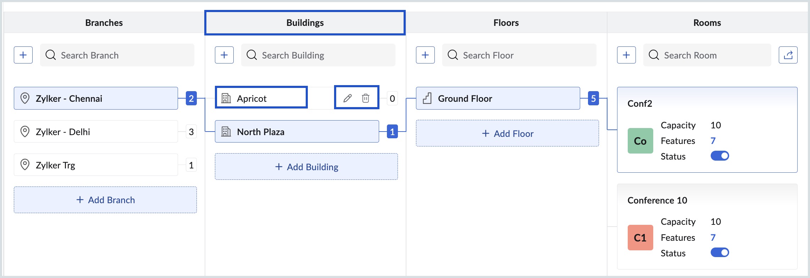
Task: Toggle the Conf2 room status switch
Action: point(720,156)
